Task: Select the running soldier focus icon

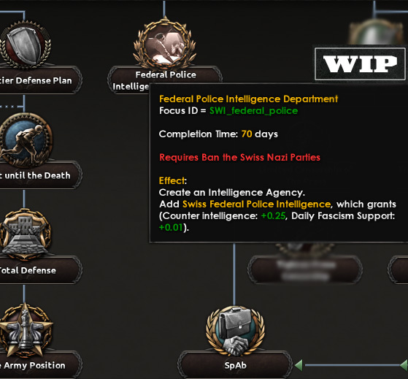Action: point(26,140)
